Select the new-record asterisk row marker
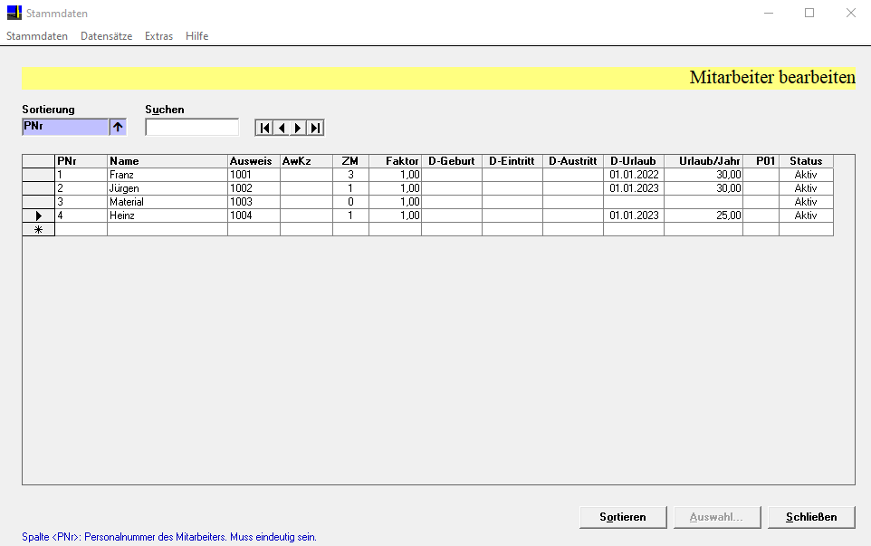Image resolution: width=871 pixels, height=546 pixels. click(38, 229)
